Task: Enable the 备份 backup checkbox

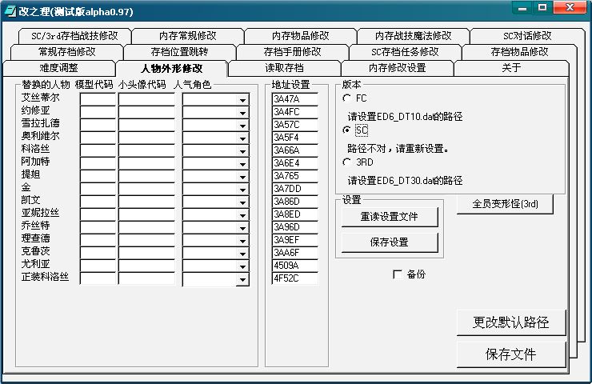Action: click(397, 274)
